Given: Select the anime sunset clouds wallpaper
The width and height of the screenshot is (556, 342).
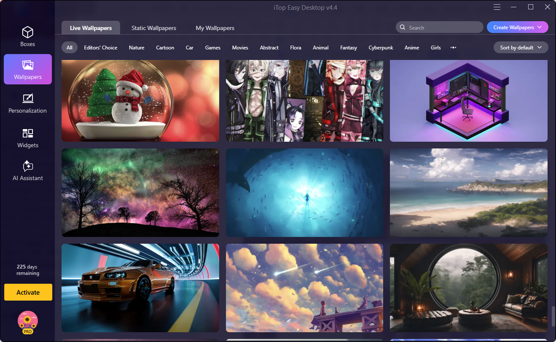Looking at the screenshot, I should click(305, 288).
